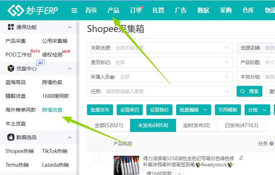
Task: Open the 批量编辑 dropdown button
Action: tap(193, 110)
